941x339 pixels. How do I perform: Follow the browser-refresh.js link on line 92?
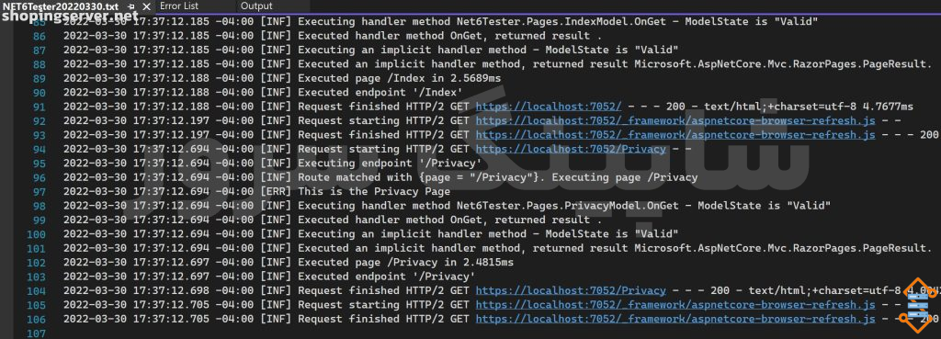click(x=675, y=120)
